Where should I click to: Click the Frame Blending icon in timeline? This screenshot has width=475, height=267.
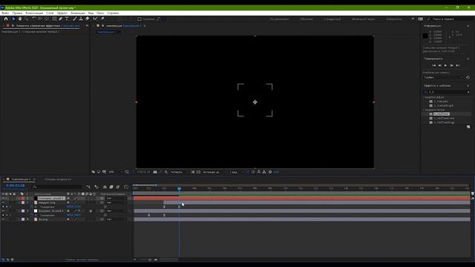pyautogui.click(x=111, y=187)
